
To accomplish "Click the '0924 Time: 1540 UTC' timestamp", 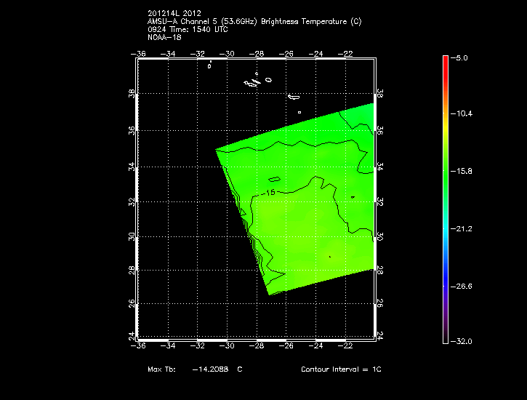I will tap(187, 30).
